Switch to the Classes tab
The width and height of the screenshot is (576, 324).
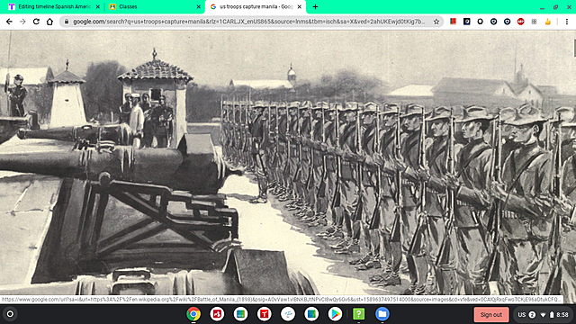click(154, 6)
